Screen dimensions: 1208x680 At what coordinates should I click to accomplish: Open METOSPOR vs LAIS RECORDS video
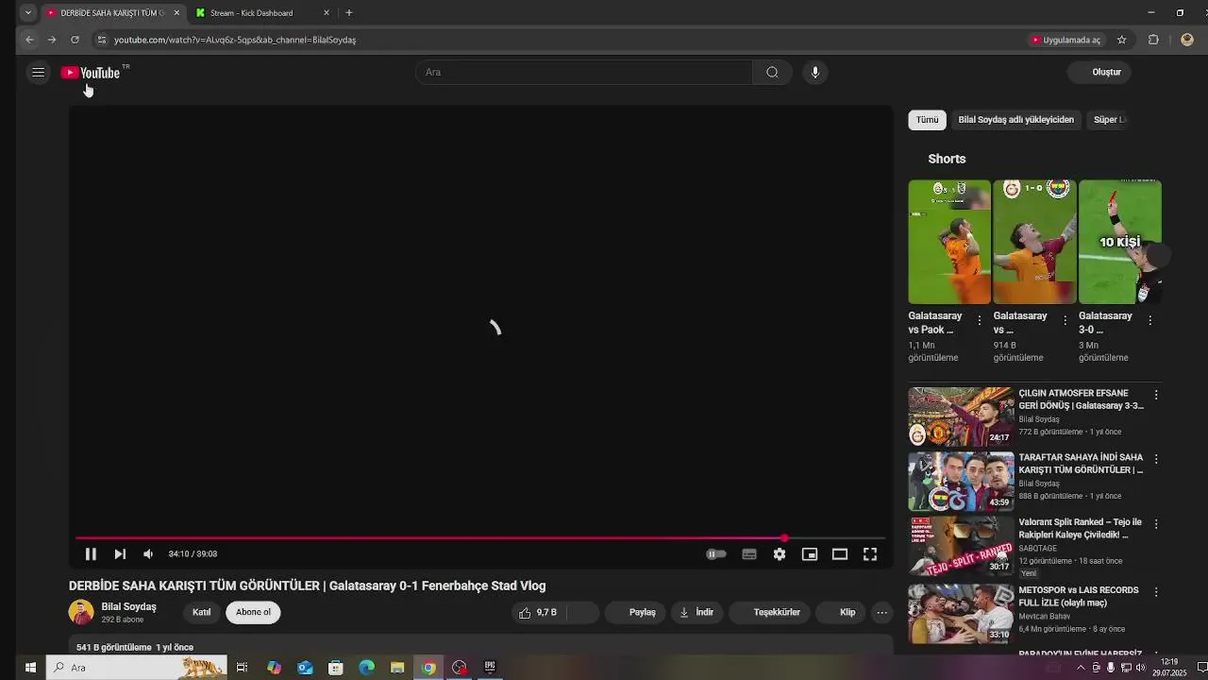click(1079, 596)
